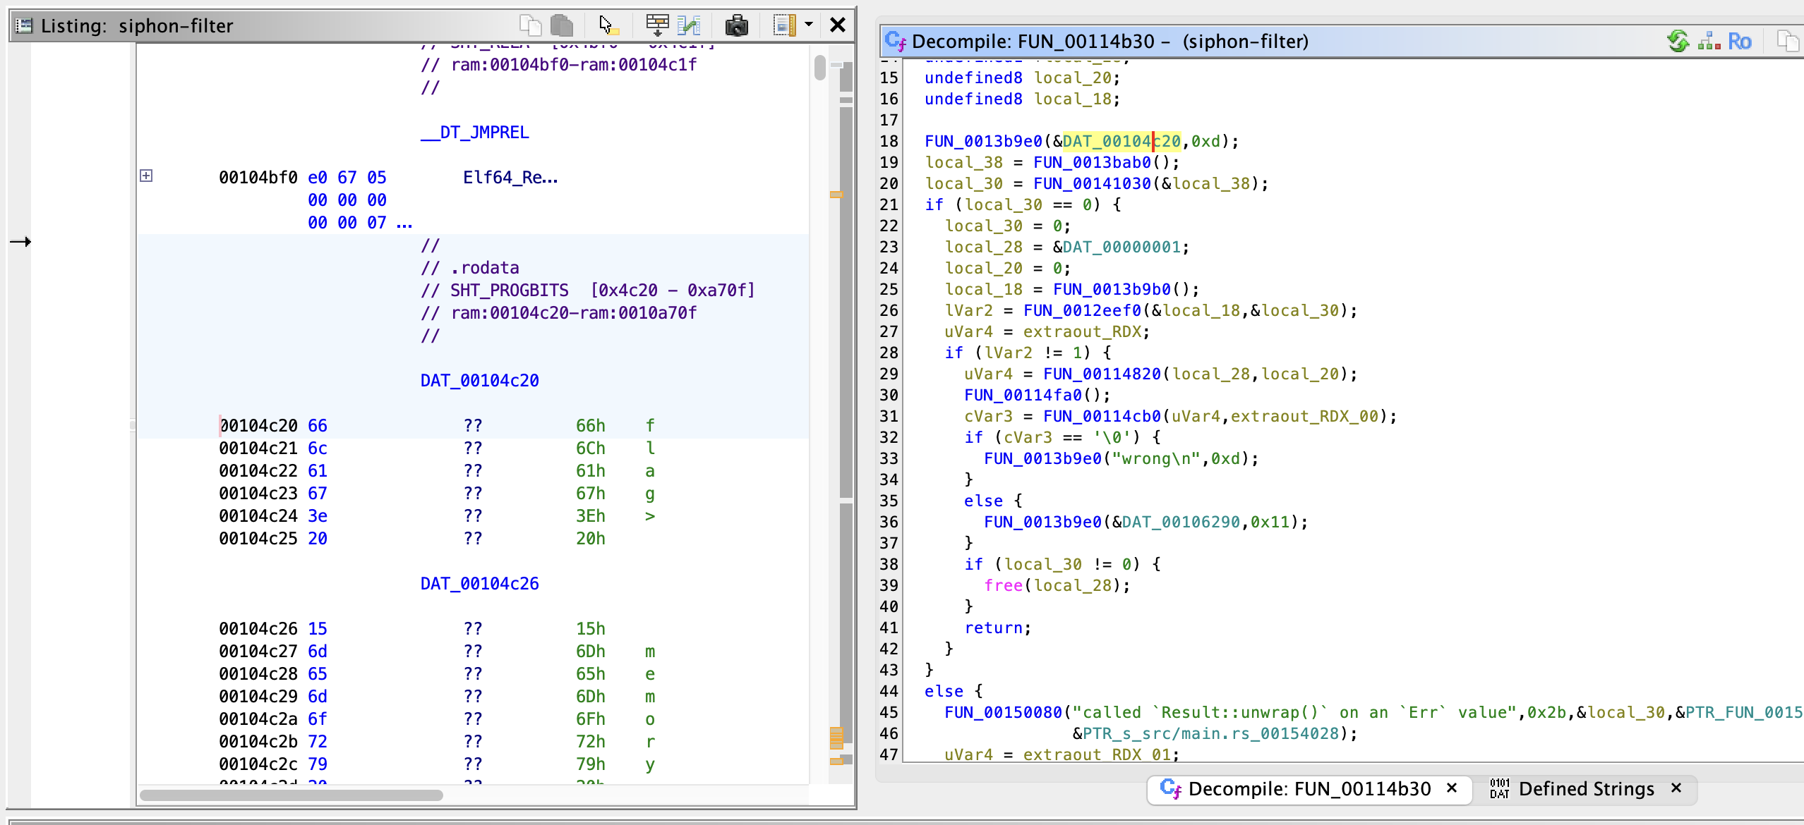Click the "wrong\n" string literal
The height and width of the screenshot is (825, 1804).
click(1156, 458)
